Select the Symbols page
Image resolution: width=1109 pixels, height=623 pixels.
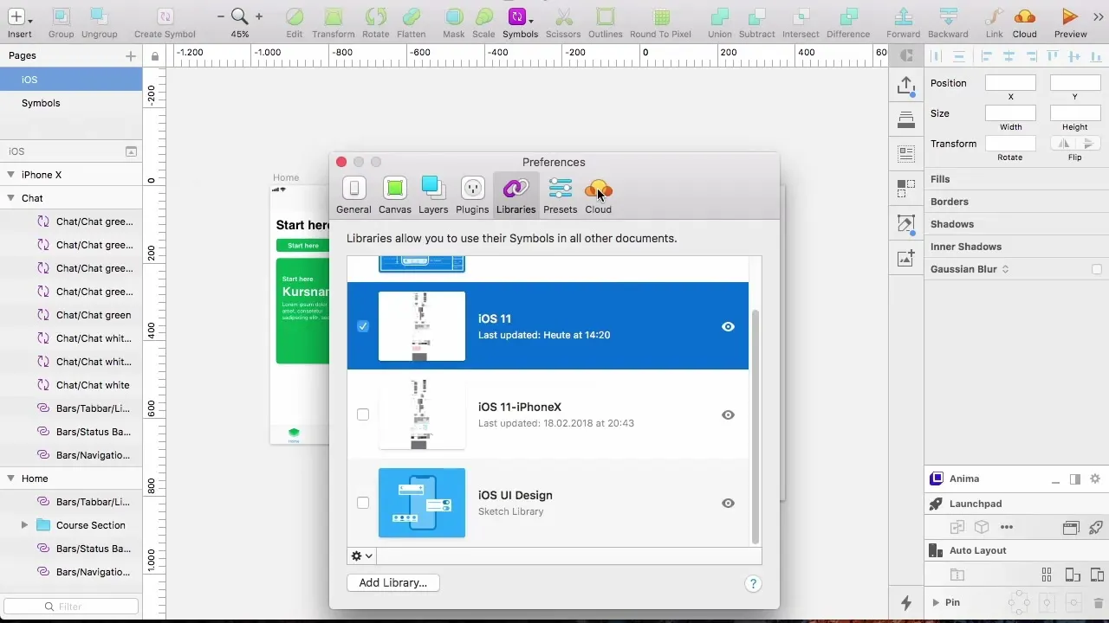71,103
